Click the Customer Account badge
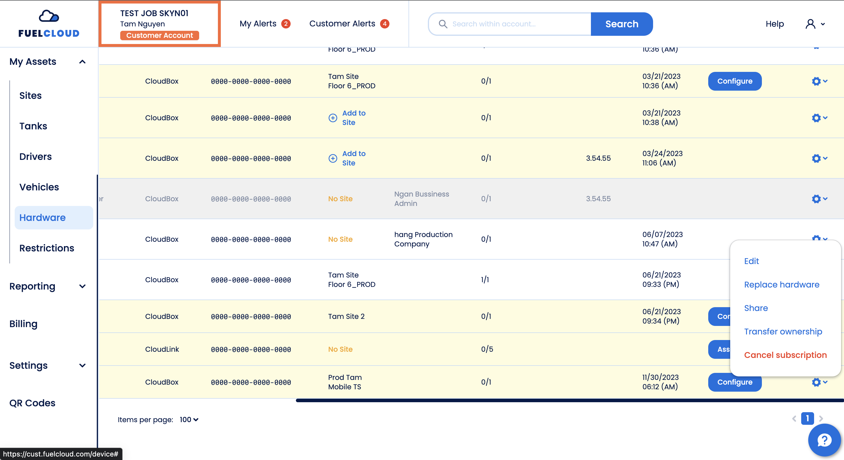The image size is (844, 460). tap(160, 35)
